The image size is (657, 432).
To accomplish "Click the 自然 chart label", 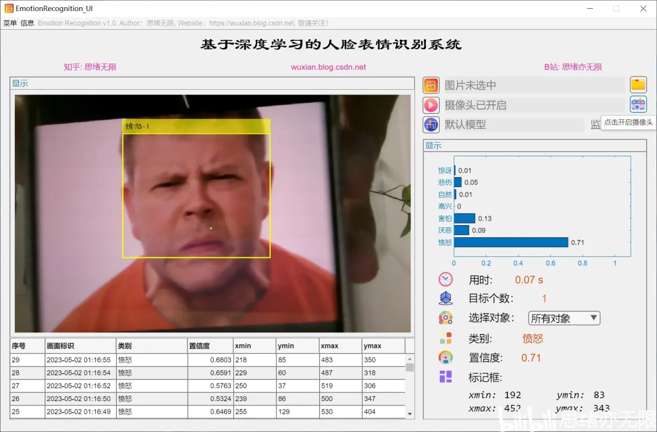I will pos(445,194).
